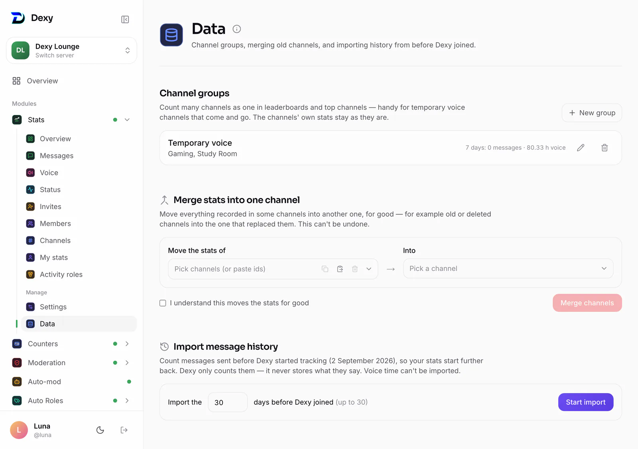Open the Invites stats page
The width and height of the screenshot is (638, 449).
pos(79,207)
